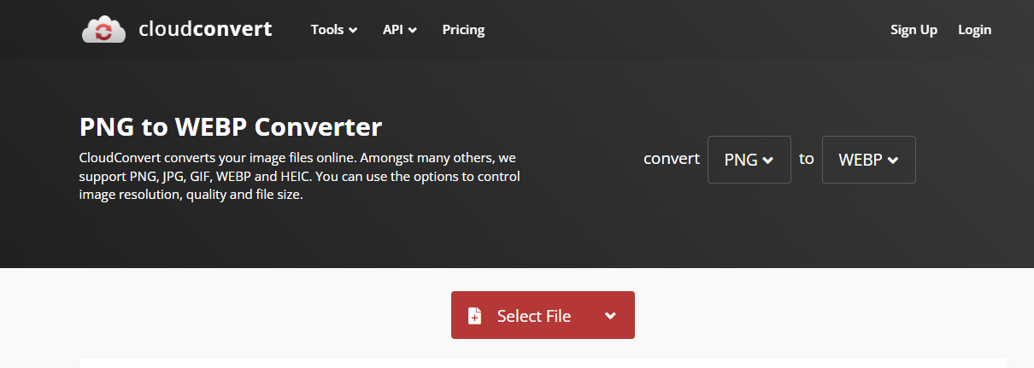Click the word "to" between format dropdowns
Image resolution: width=1034 pixels, height=368 pixels.
[807, 159]
